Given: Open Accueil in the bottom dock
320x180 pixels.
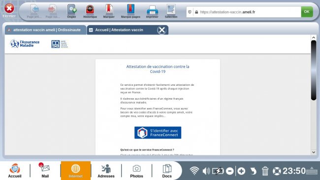Looking at the screenshot, I should (15, 171).
